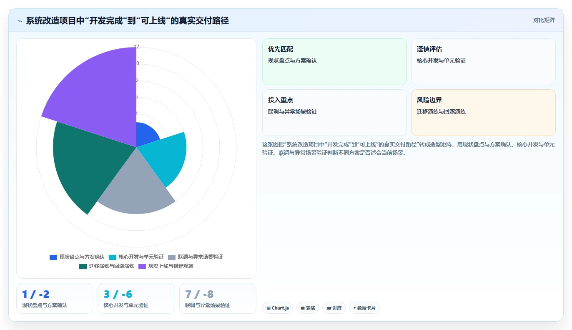The width and height of the screenshot is (572, 330).
Task: Click the axis label '12' on chart
Action: 136,47
